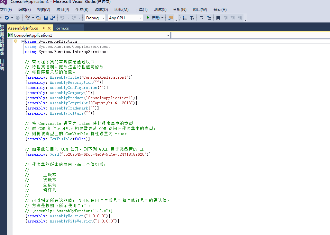Open the New Project dropdown arrow

point(33,18)
